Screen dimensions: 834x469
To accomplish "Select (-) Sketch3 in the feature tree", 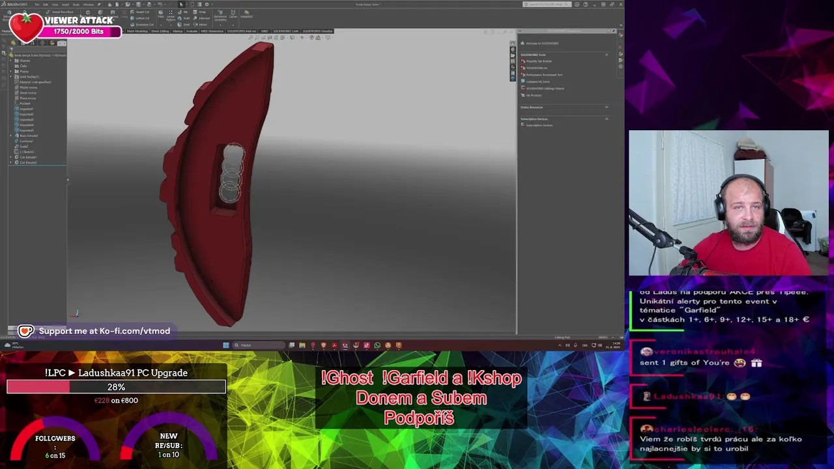I will click(25, 152).
